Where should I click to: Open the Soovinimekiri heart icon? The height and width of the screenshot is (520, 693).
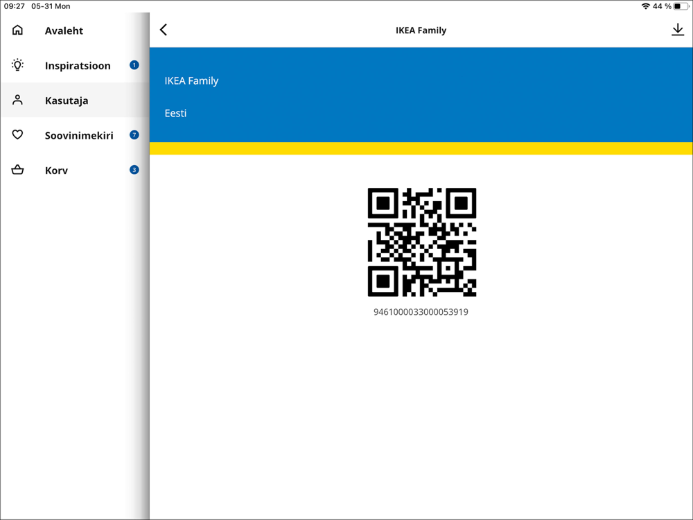(x=18, y=135)
